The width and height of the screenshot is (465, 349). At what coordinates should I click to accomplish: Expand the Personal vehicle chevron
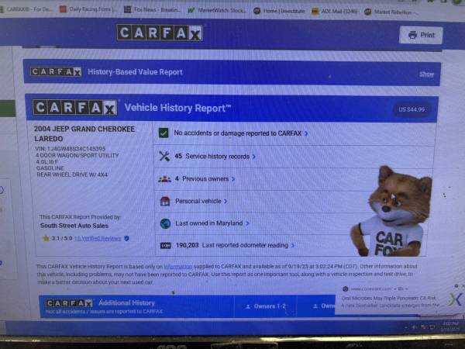226,201
